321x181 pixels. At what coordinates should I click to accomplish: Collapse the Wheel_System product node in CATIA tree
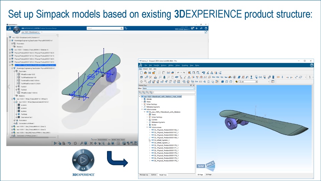[x=10, y=65]
